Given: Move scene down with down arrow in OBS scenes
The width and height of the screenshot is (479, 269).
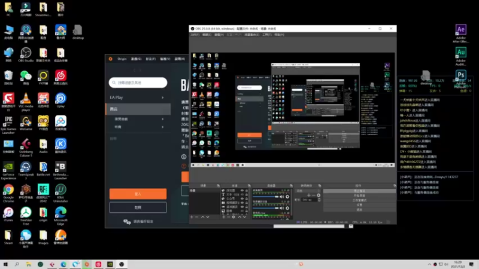Looking at the screenshot, I should tap(208, 217).
